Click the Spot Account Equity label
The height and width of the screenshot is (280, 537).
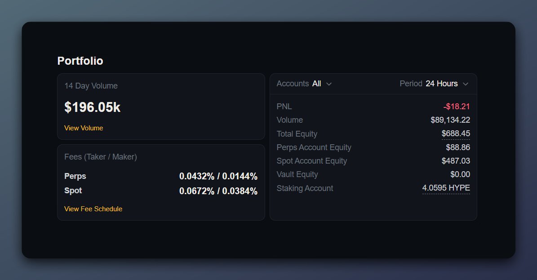click(x=312, y=161)
